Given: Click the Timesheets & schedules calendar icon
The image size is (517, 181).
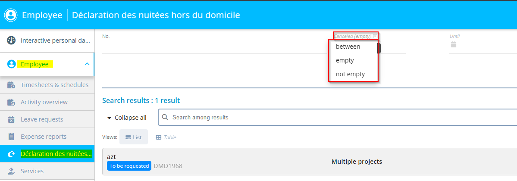Looking at the screenshot, I should pos(12,85).
